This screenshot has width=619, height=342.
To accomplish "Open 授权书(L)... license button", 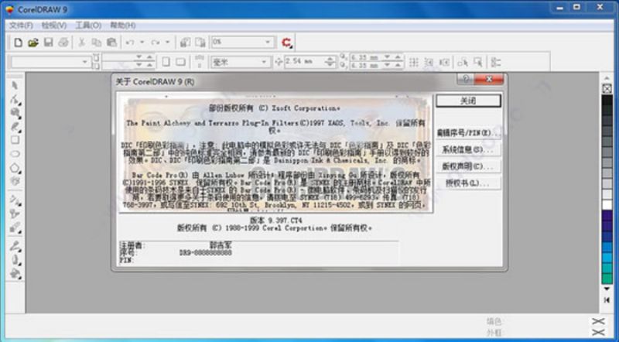I will [x=469, y=183].
